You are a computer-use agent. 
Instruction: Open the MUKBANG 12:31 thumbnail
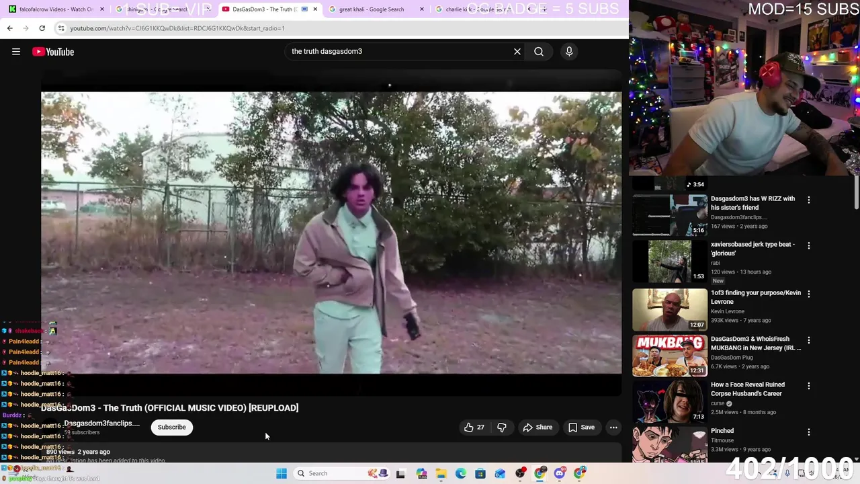coord(670,356)
